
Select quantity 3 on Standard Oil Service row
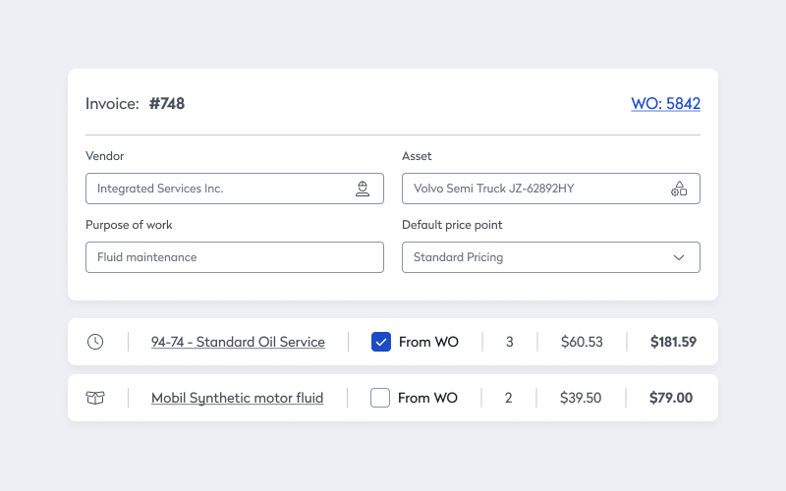point(509,342)
